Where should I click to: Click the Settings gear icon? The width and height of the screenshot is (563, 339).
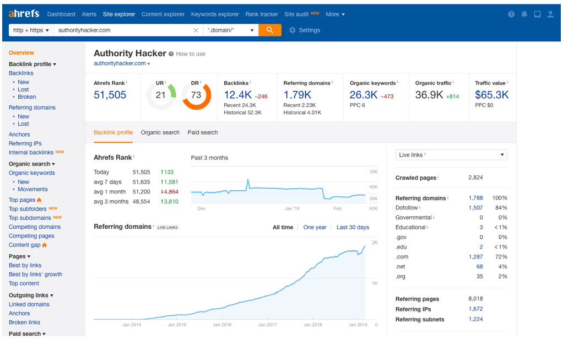point(293,30)
